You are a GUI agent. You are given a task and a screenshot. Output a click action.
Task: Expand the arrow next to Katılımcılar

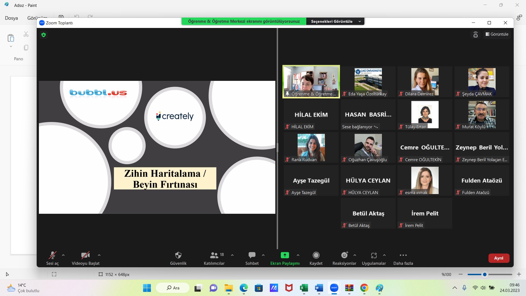point(232,255)
